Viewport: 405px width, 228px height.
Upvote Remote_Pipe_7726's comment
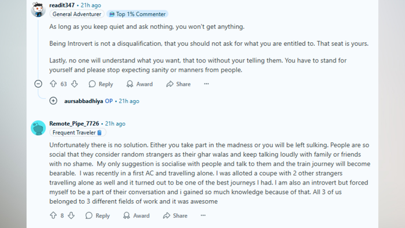pyautogui.click(x=53, y=215)
